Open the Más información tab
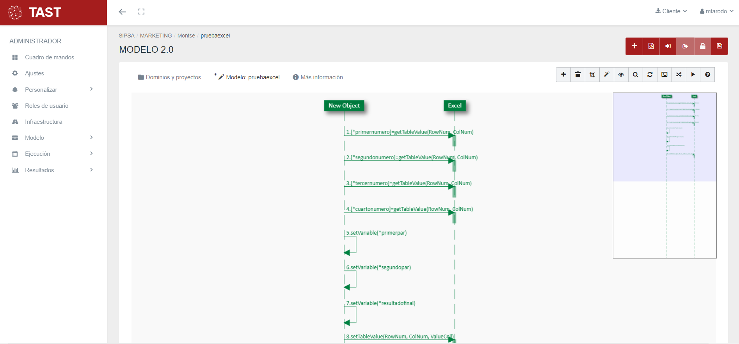This screenshot has width=739, height=344. click(x=318, y=77)
